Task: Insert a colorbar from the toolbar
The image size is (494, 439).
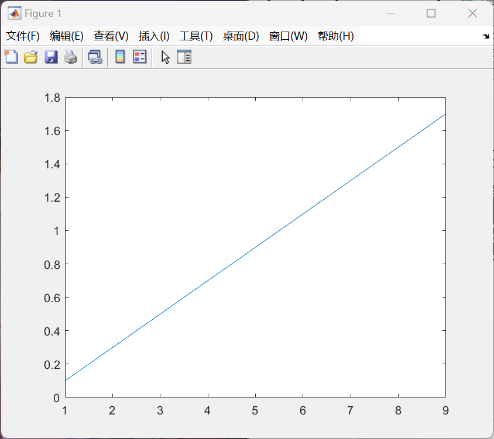Action: pos(120,57)
